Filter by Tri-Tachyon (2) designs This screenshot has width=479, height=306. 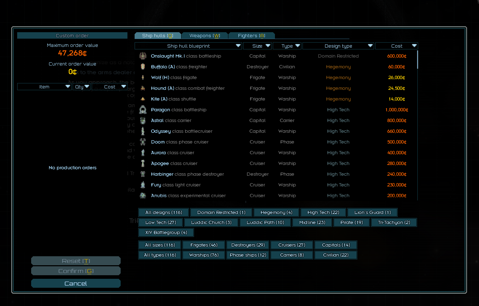click(394, 222)
